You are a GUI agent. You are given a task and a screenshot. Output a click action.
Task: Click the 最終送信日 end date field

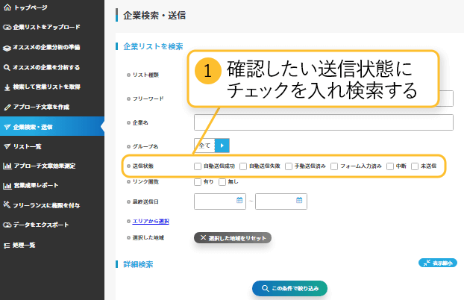point(281,201)
